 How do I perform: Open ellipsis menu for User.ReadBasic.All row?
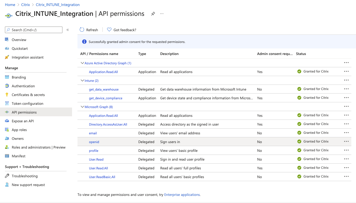click(346, 176)
